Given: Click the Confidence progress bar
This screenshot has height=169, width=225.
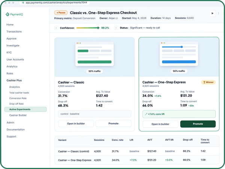Looking at the screenshot, I should [x=88, y=28].
